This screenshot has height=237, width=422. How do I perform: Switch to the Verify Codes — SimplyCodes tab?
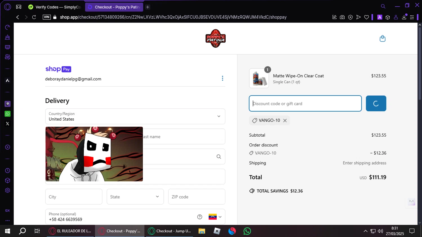pyautogui.click(x=55, y=7)
